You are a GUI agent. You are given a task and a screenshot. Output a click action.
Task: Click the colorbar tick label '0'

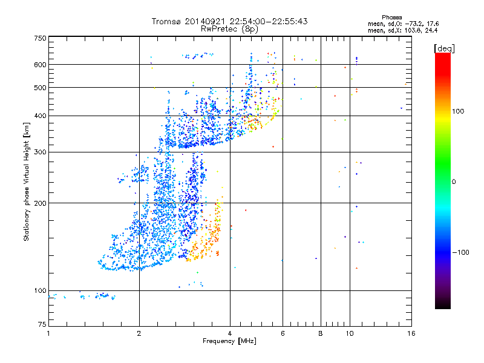pos(454,182)
